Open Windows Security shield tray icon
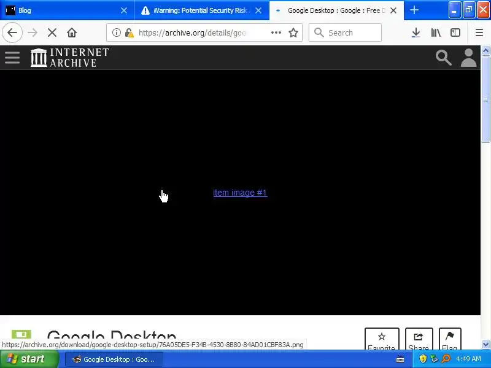 (423, 359)
